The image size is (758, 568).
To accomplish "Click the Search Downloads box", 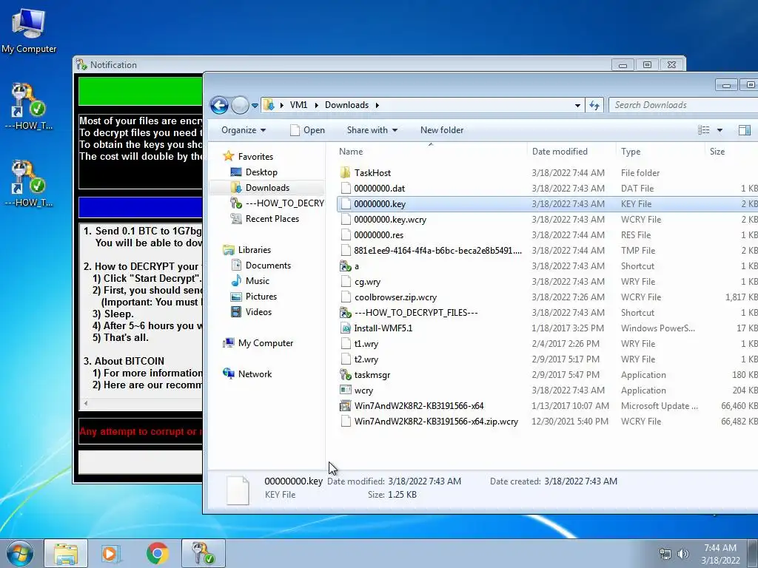I will point(684,105).
